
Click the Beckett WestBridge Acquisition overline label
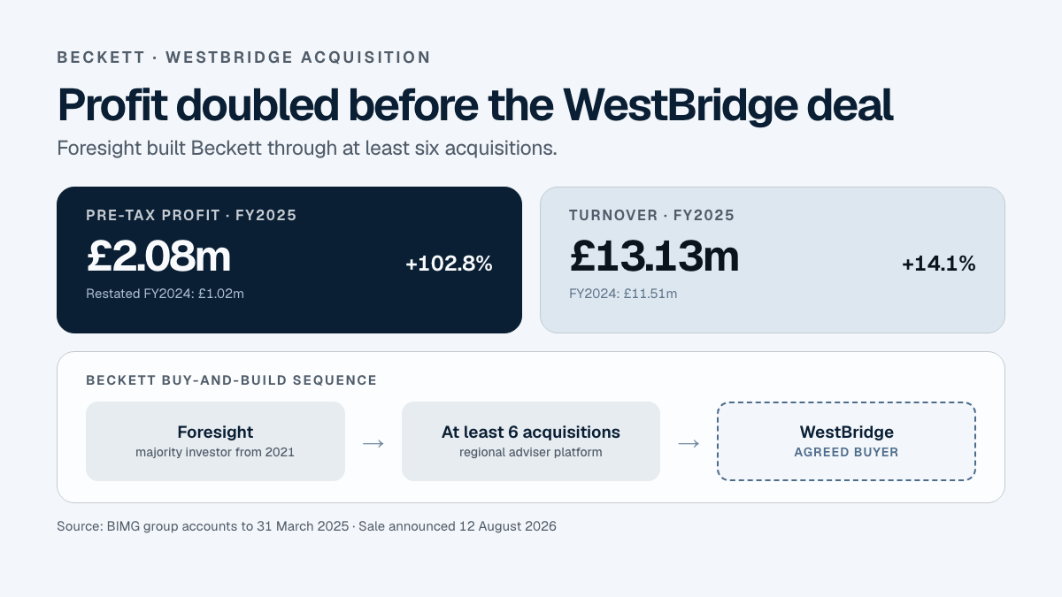pos(243,57)
